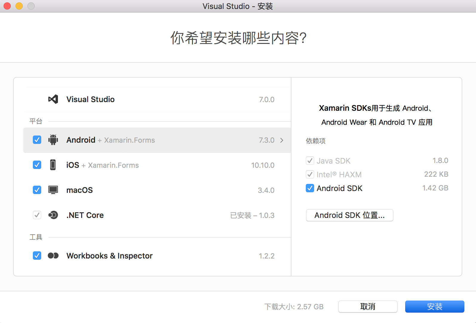Open the Android SDK 位置... button
Viewport: 476px width, 323px height.
[x=350, y=215]
